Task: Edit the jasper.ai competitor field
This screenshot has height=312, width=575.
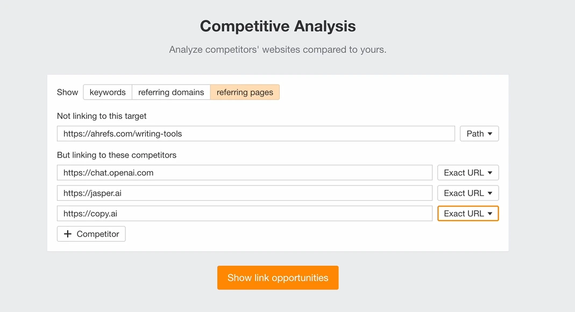Action: click(245, 193)
